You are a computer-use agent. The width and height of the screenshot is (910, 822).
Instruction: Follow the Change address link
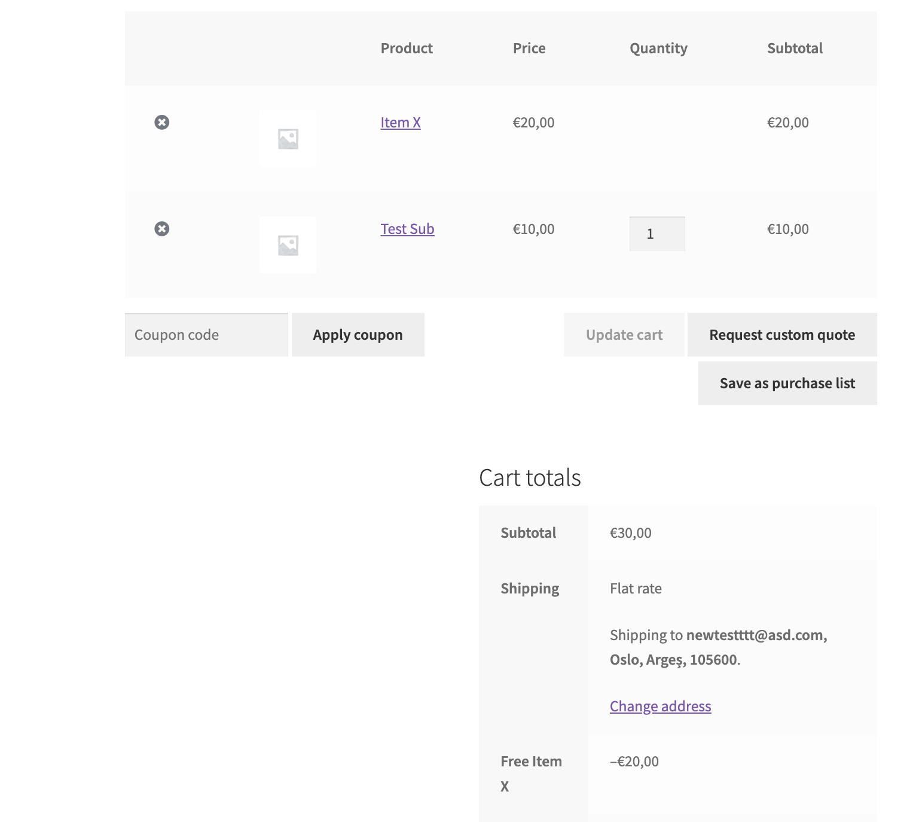[x=661, y=707]
